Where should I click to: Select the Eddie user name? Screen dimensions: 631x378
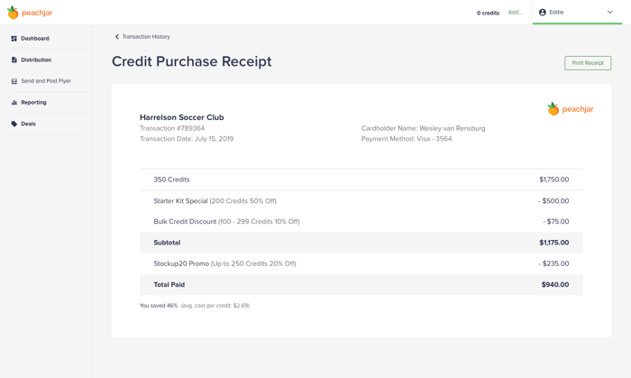pos(556,13)
